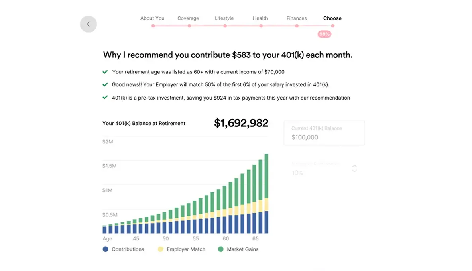Click the checkmark beside pre-tax investment note
The height and width of the screenshot is (271, 472).
[x=105, y=98]
